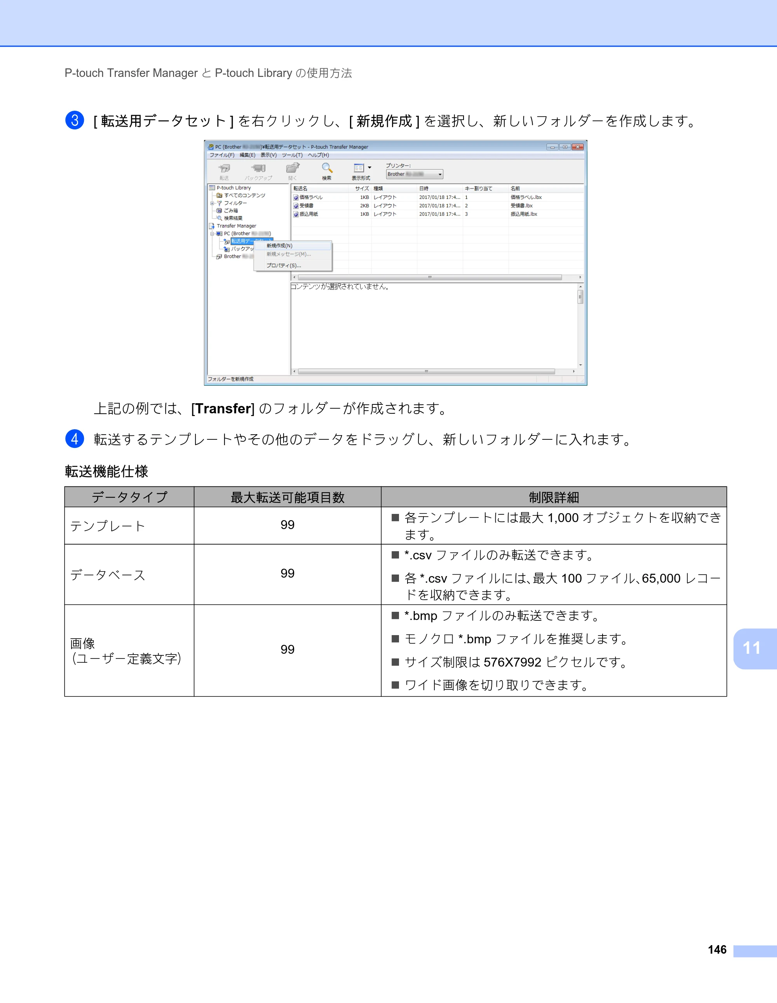Open the ヘルプ(H) menu
This screenshot has height=1003, width=777.
318,155
